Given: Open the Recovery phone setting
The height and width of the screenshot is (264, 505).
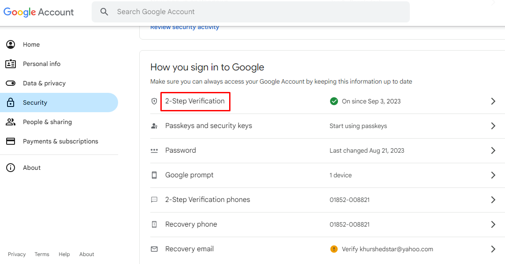Looking at the screenshot, I should pos(191,224).
